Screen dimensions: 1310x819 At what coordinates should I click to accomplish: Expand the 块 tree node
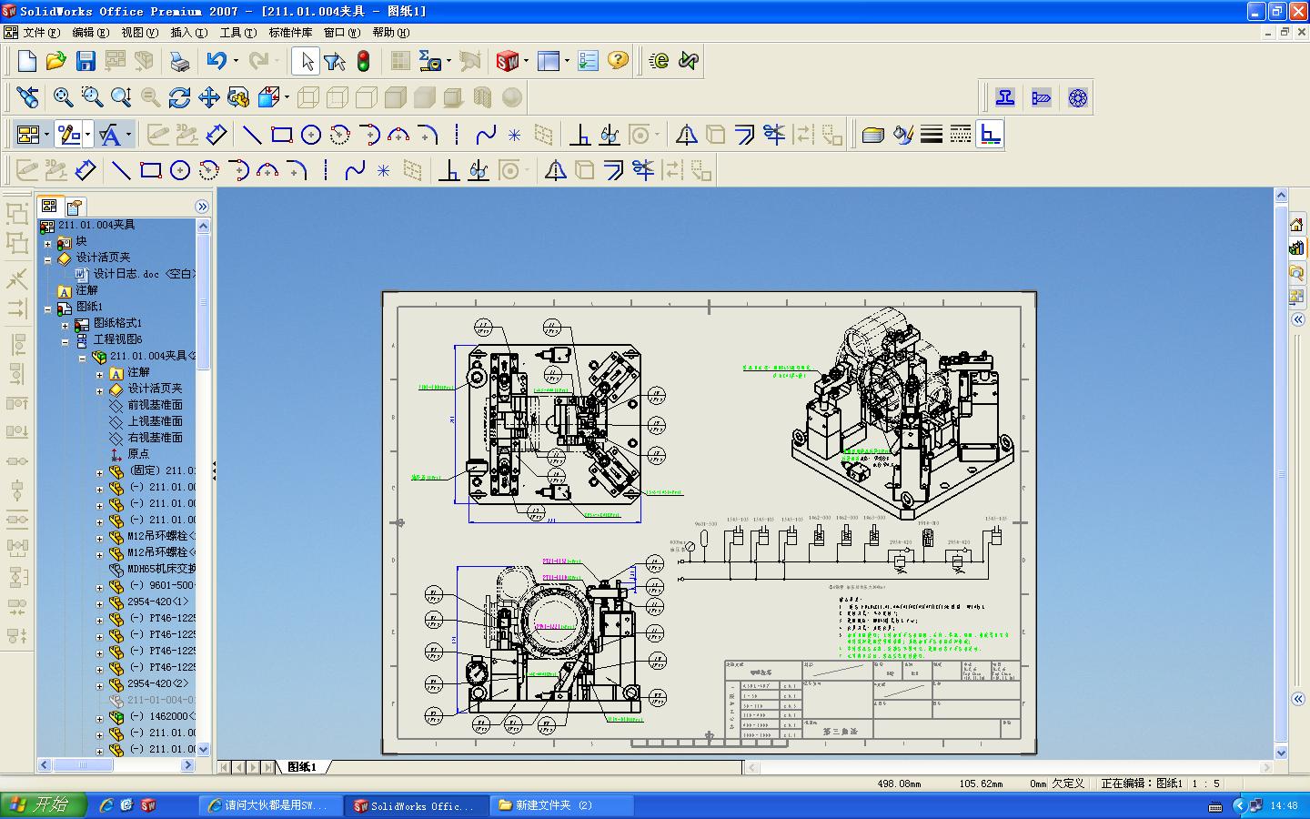[x=48, y=243]
